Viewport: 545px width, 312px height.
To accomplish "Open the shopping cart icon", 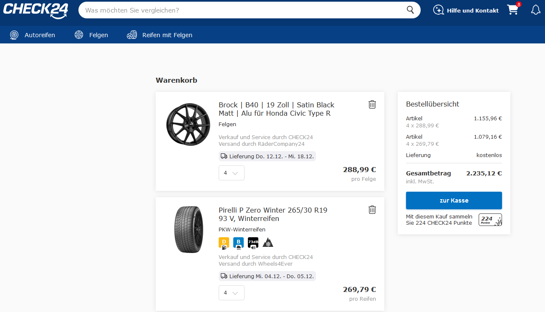I will 513,10.
